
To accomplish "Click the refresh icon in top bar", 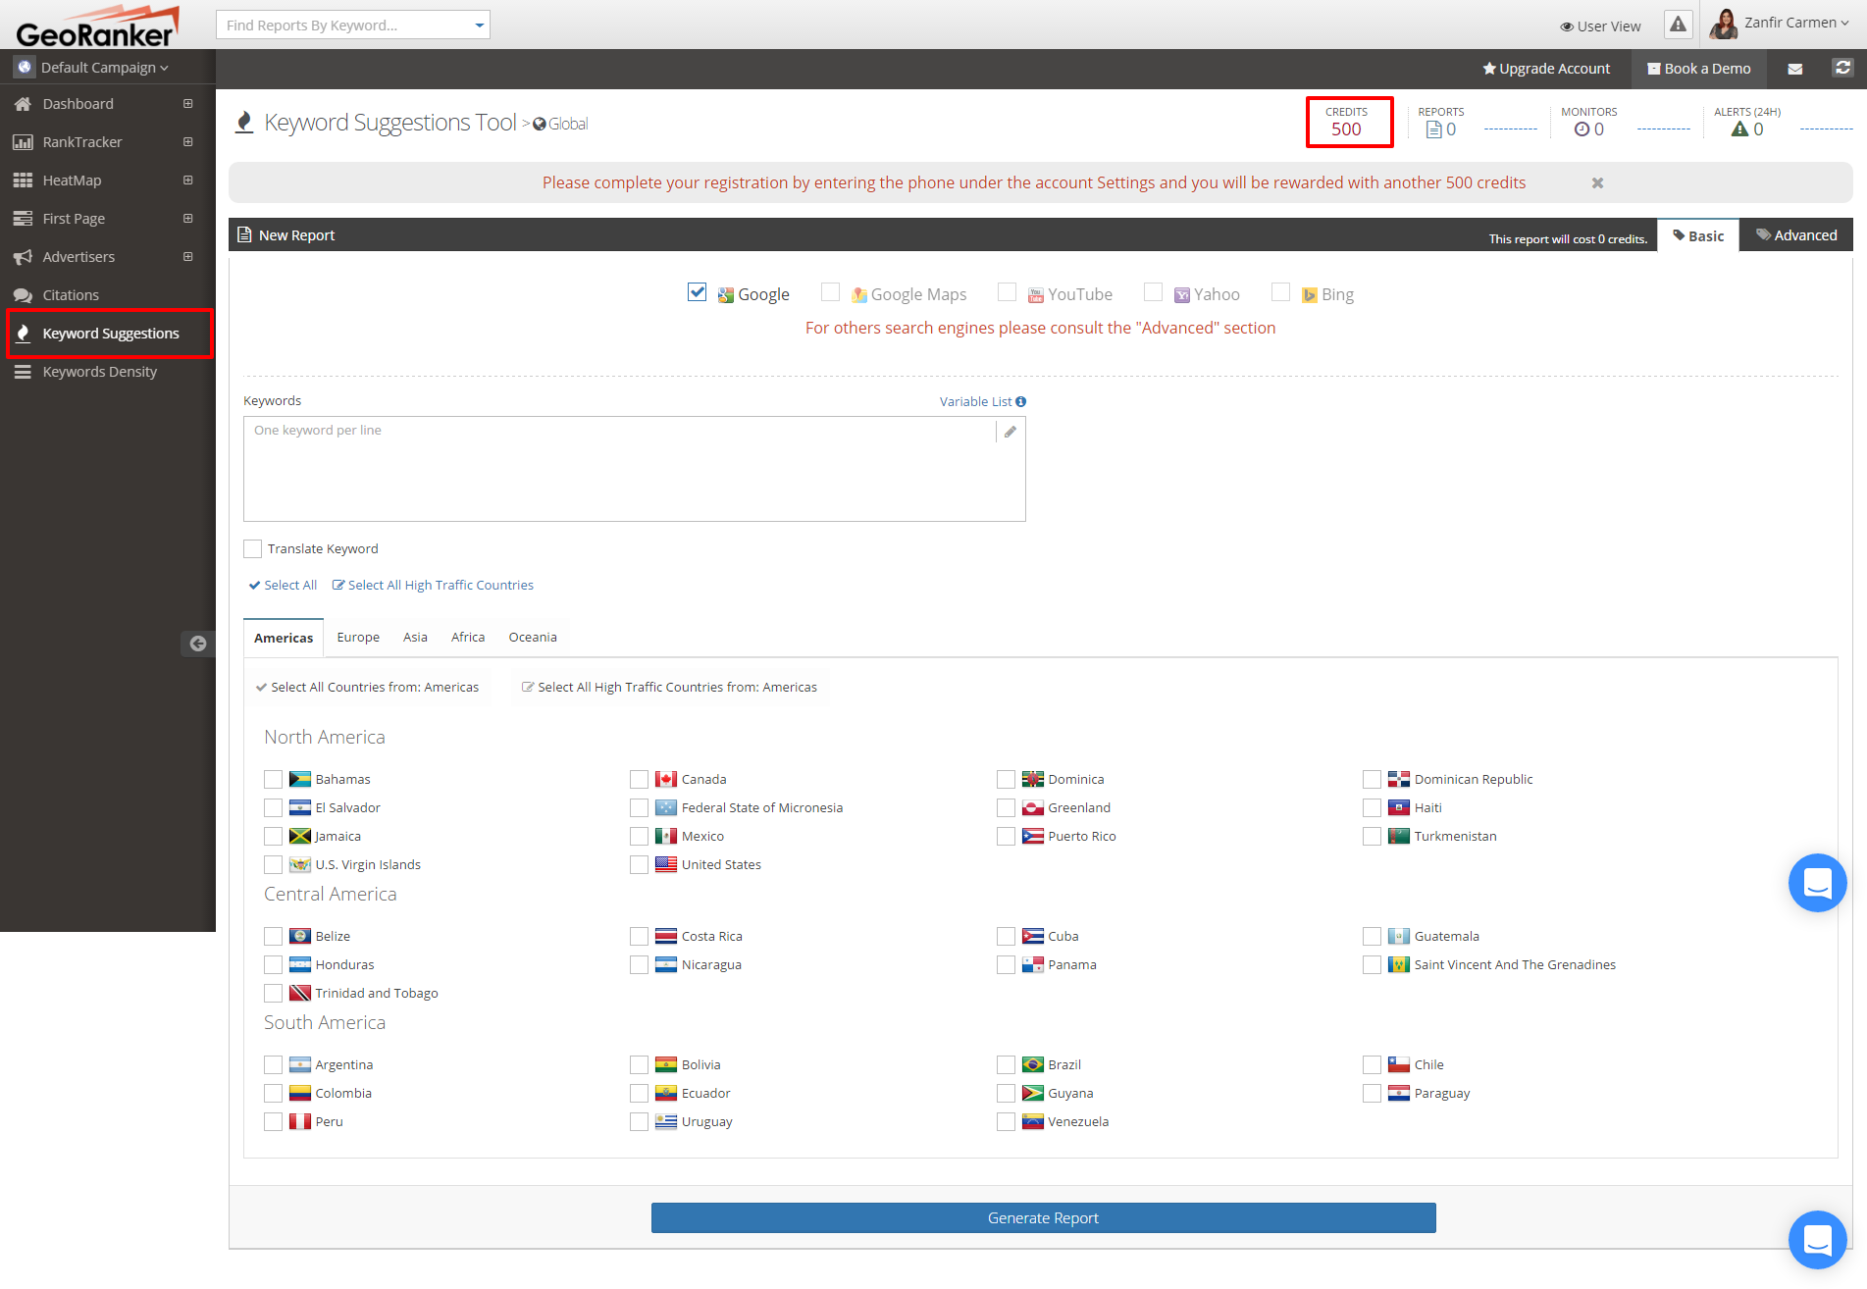I will pos(1842,68).
